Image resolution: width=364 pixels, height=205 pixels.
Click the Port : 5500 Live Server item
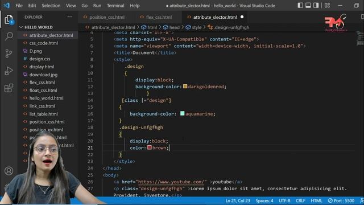[x=341, y=200]
